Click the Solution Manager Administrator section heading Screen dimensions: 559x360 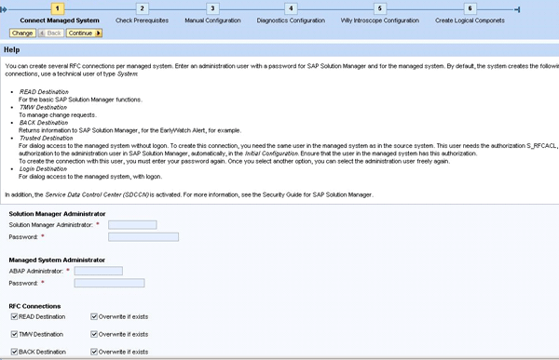pyautogui.click(x=57, y=214)
